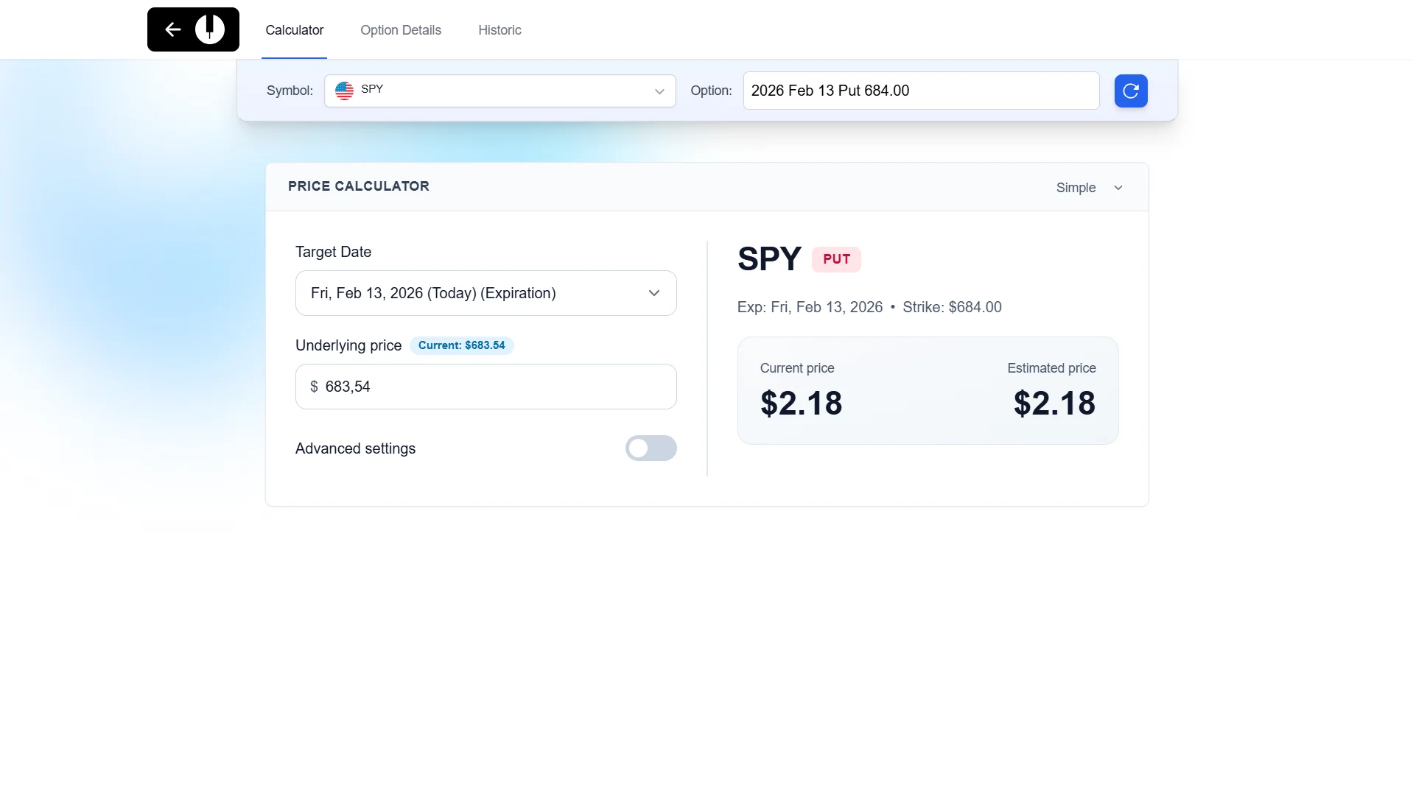Click the Underlying price input field
Image resolution: width=1413 pixels, height=810 pixels.
(486, 387)
